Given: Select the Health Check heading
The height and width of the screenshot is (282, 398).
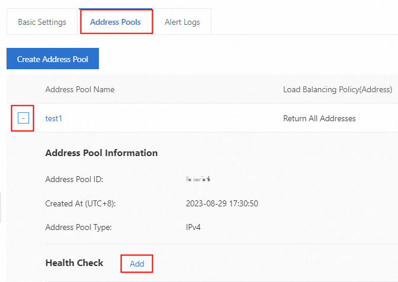Looking at the screenshot, I should (74, 262).
